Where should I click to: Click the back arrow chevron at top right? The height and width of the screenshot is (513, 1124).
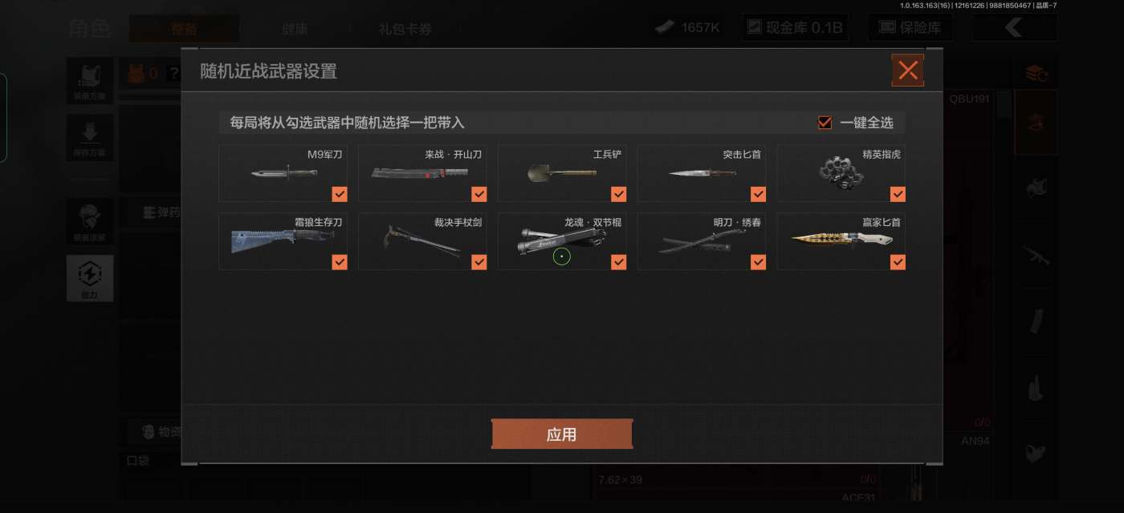1014,28
